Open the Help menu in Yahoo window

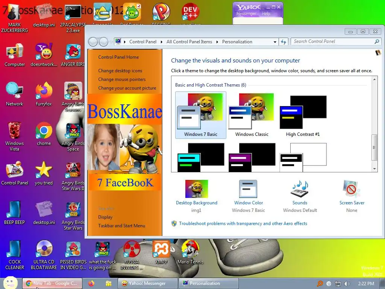pos(266,14)
